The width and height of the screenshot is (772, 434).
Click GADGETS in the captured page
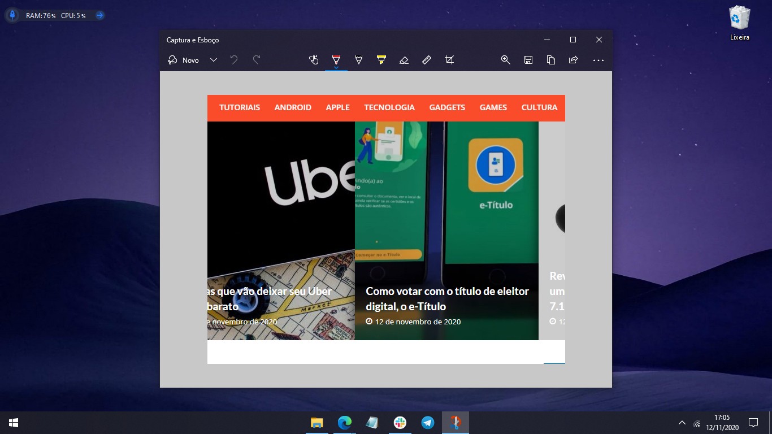click(447, 107)
